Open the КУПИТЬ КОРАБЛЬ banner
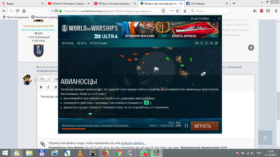Viewport: 280px width, 157px height. (x=195, y=30)
